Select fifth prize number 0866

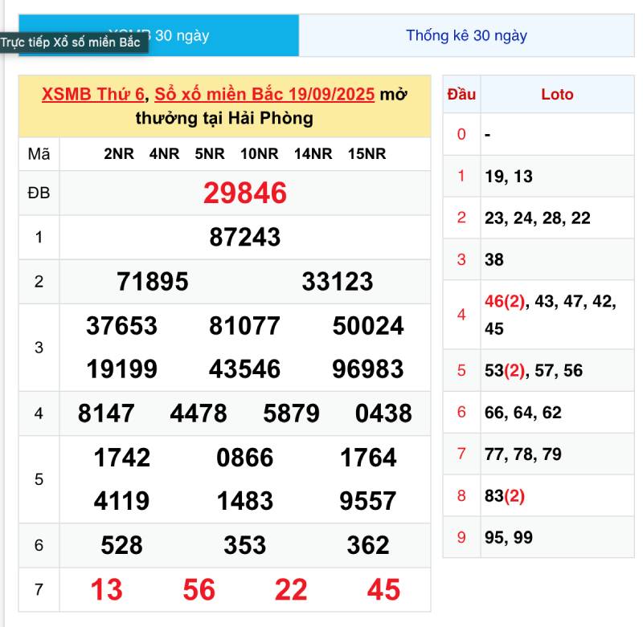(245, 458)
